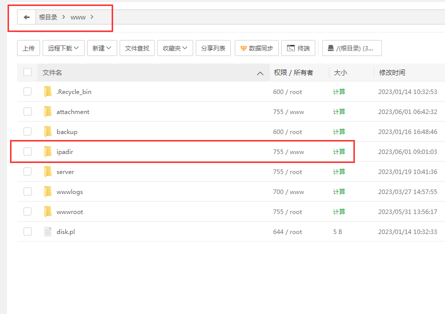Image resolution: width=445 pixels, height=314 pixels.
Task: Click the back arrow navigation icon
Action: pos(26,16)
